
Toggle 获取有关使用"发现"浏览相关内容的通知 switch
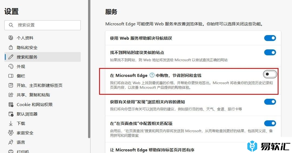270,102
